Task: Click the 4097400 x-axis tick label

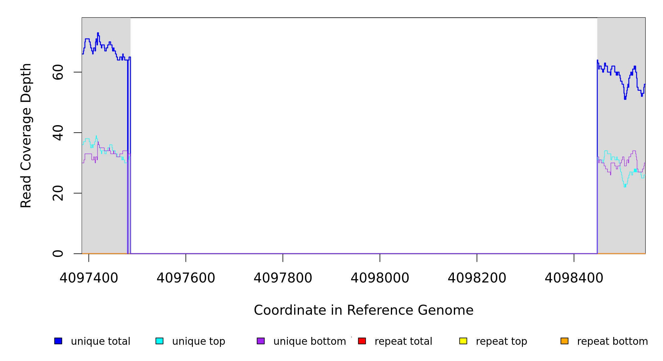Action: [89, 278]
